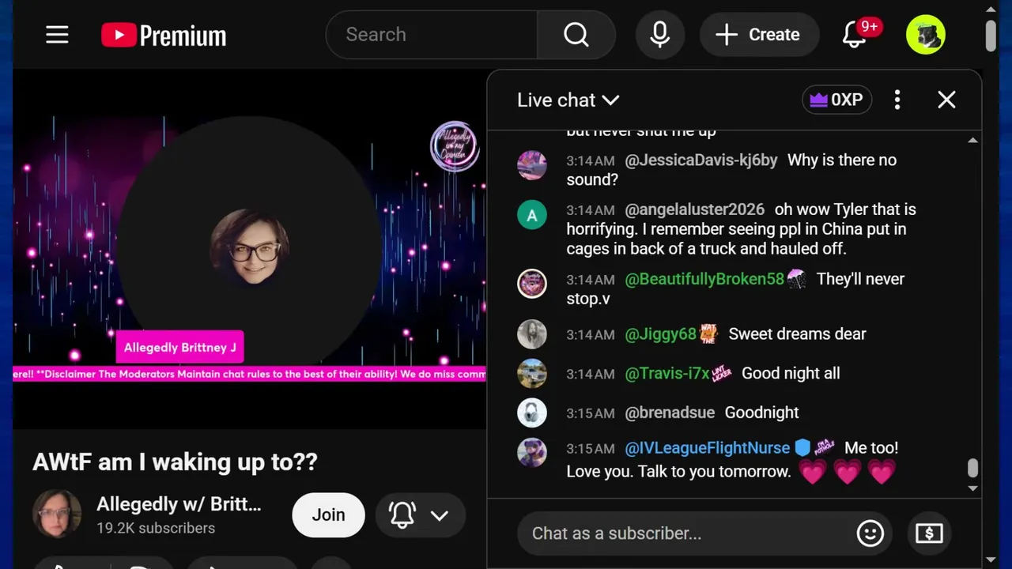The height and width of the screenshot is (569, 1012).
Task: Focus the Search input field
Action: pos(432,35)
